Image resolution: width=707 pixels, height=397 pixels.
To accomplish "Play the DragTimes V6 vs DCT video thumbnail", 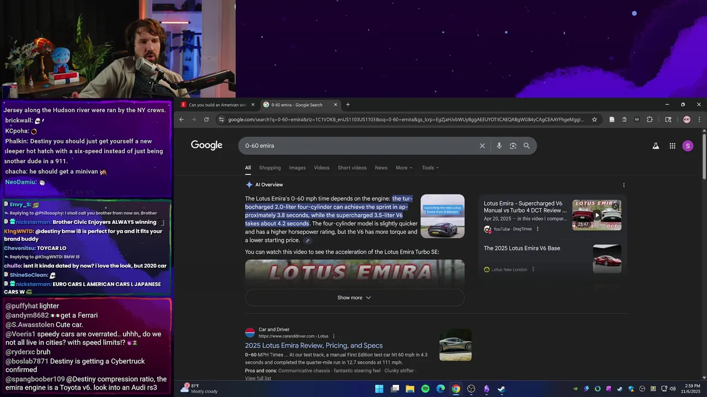I will tap(597, 215).
